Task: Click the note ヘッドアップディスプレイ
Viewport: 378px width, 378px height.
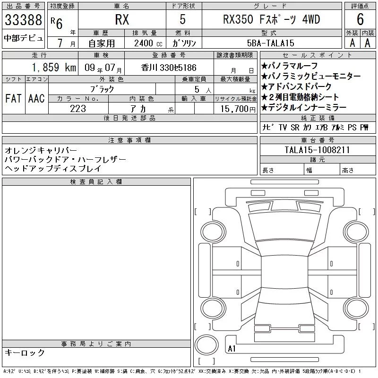Action: pos(53,168)
